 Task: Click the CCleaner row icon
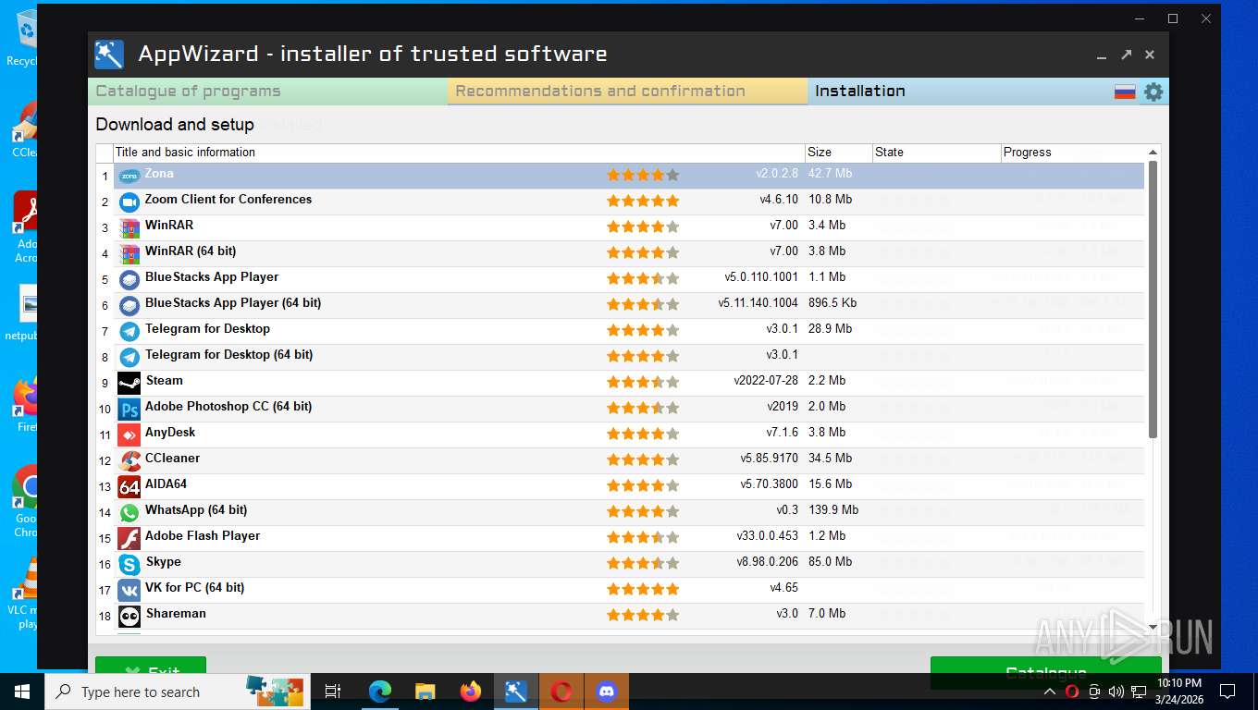129,460
